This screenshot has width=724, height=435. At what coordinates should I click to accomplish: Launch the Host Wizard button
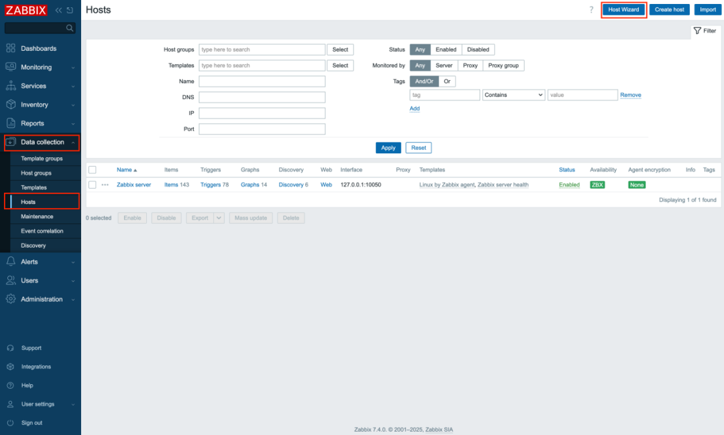(x=623, y=9)
